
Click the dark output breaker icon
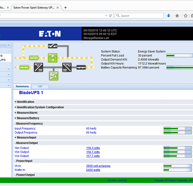81,67
